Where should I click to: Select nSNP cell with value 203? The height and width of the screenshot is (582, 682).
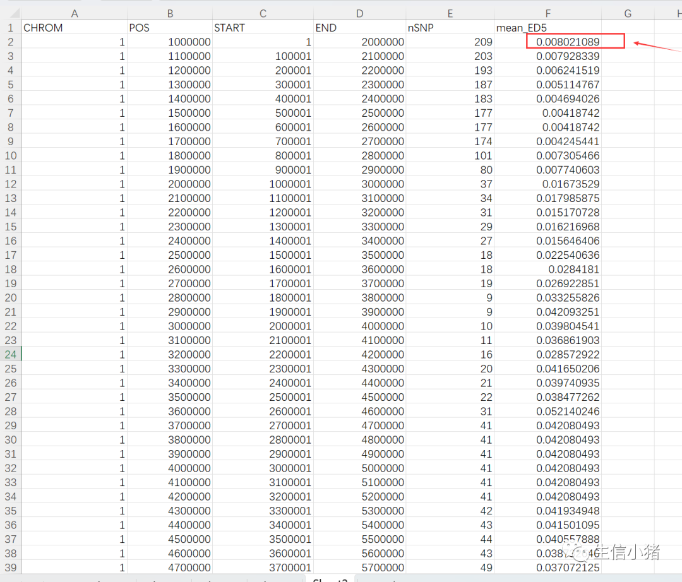450,57
